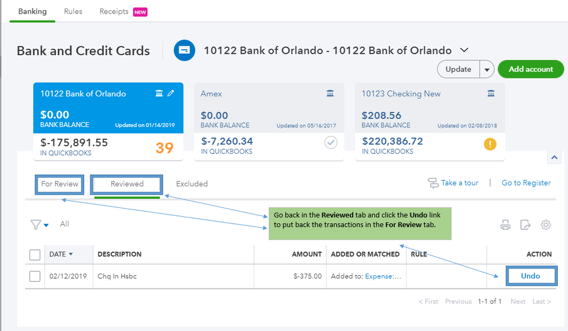Viewport: 568px width, 331px height.
Task: Open the Go to Register link
Action: coord(526,183)
